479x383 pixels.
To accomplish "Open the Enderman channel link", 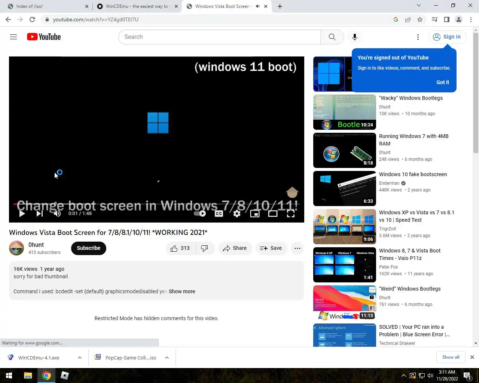I will [389, 183].
